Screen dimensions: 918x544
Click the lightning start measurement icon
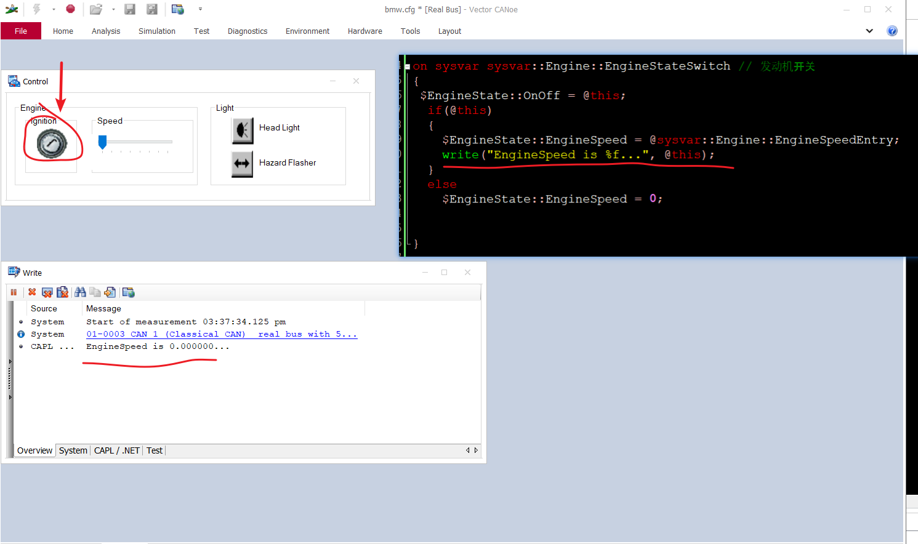tap(36, 9)
